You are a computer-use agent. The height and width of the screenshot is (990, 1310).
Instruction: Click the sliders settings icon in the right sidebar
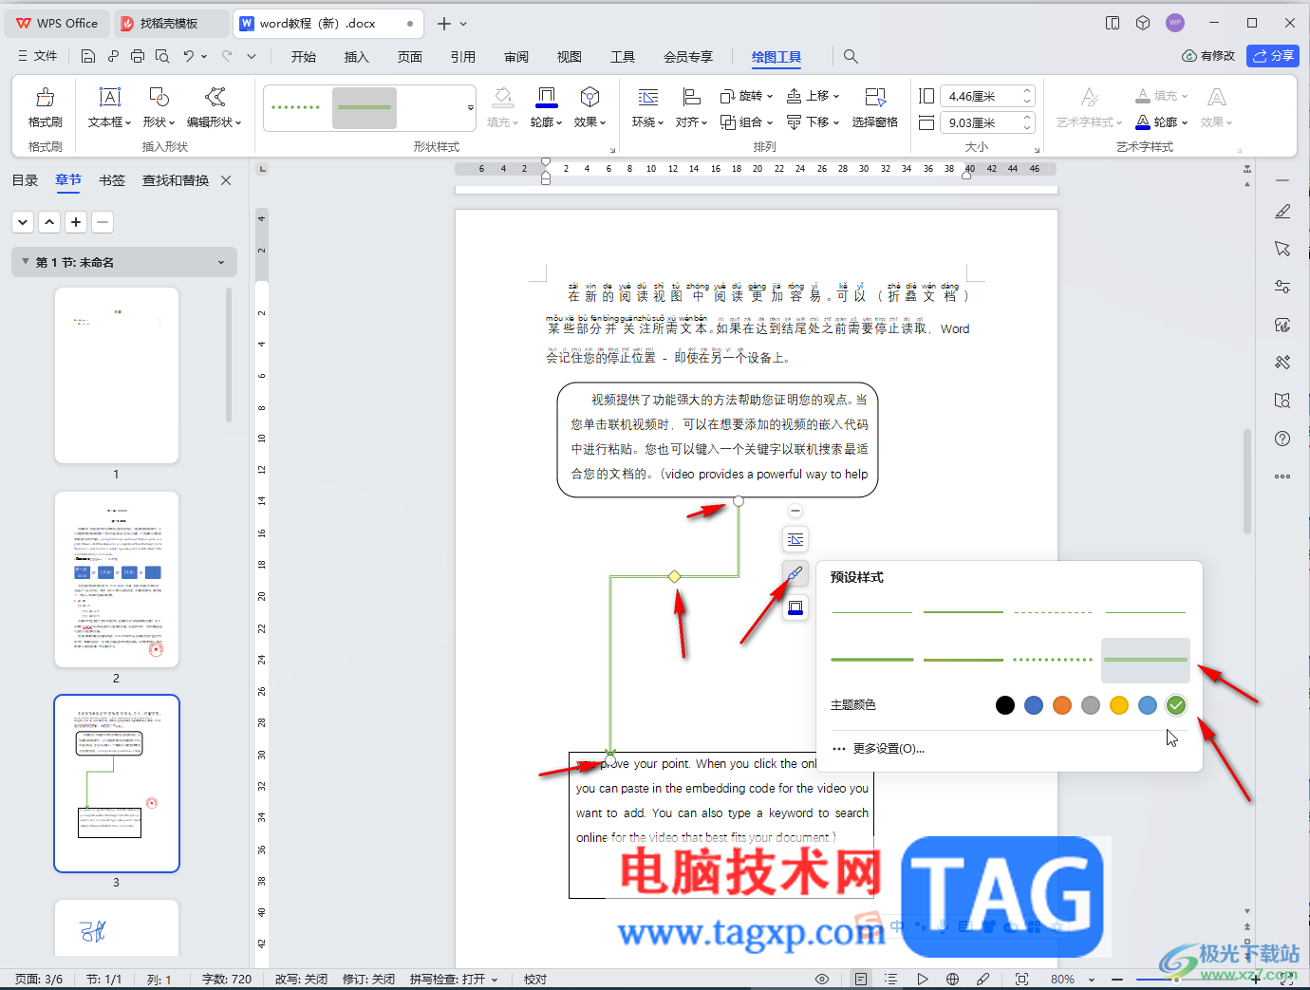point(1282,287)
